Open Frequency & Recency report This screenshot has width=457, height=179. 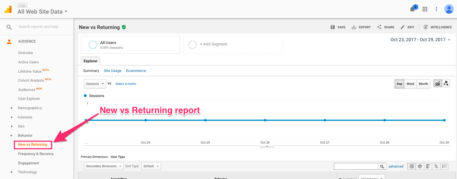(x=36, y=154)
